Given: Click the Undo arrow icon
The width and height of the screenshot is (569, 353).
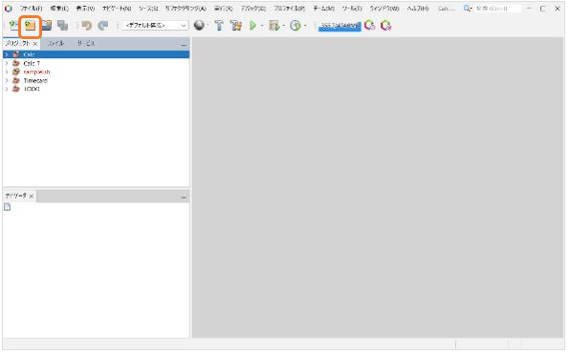Looking at the screenshot, I should coord(87,26).
